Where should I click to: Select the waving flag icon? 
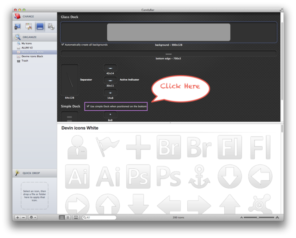click(108, 147)
